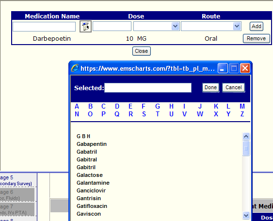Open the medication lookup list icon
This screenshot has height=221, width=273.
[x=85, y=27]
